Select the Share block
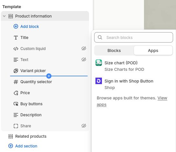176x152 pixels. tap(45, 126)
